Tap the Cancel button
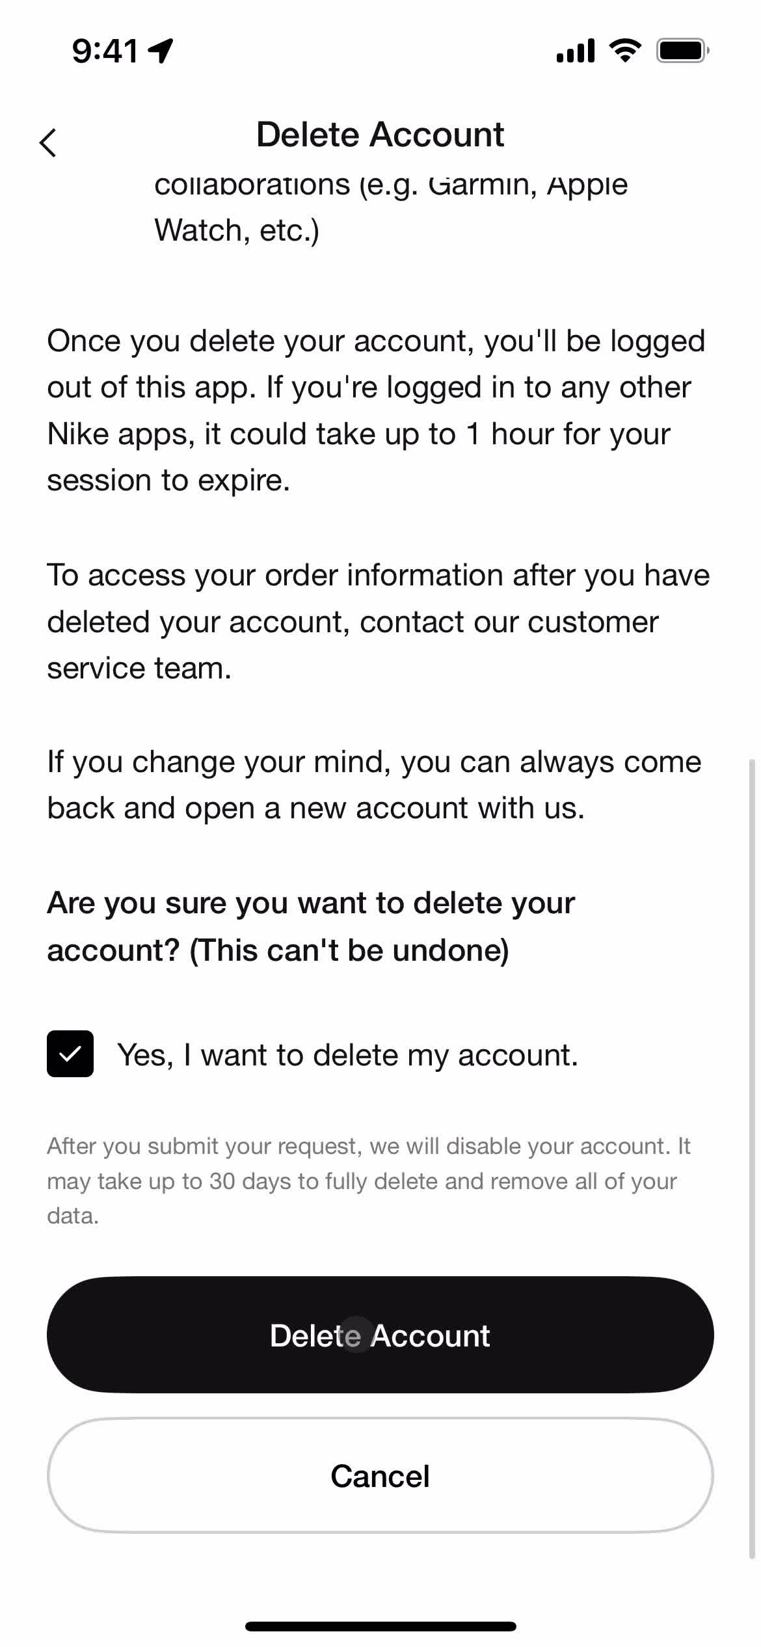This screenshot has height=1647, width=761. tap(380, 1476)
